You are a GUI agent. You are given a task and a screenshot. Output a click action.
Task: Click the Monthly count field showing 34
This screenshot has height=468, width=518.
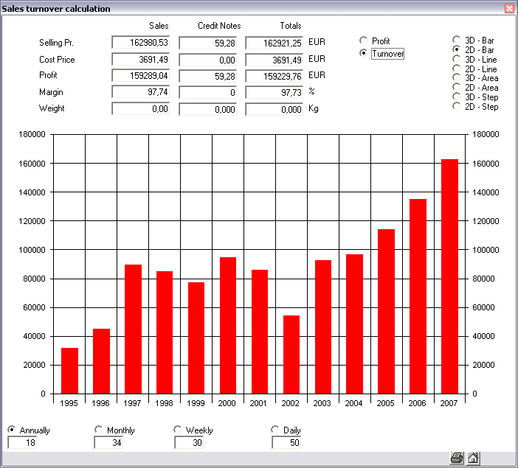click(108, 442)
